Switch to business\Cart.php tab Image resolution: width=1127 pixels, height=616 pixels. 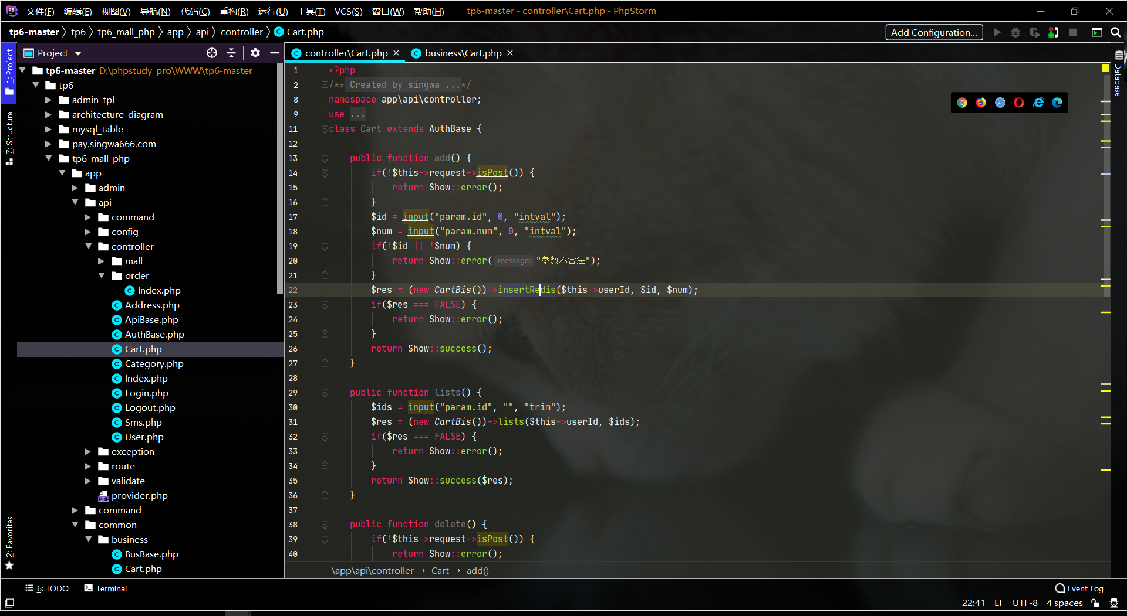(x=463, y=53)
